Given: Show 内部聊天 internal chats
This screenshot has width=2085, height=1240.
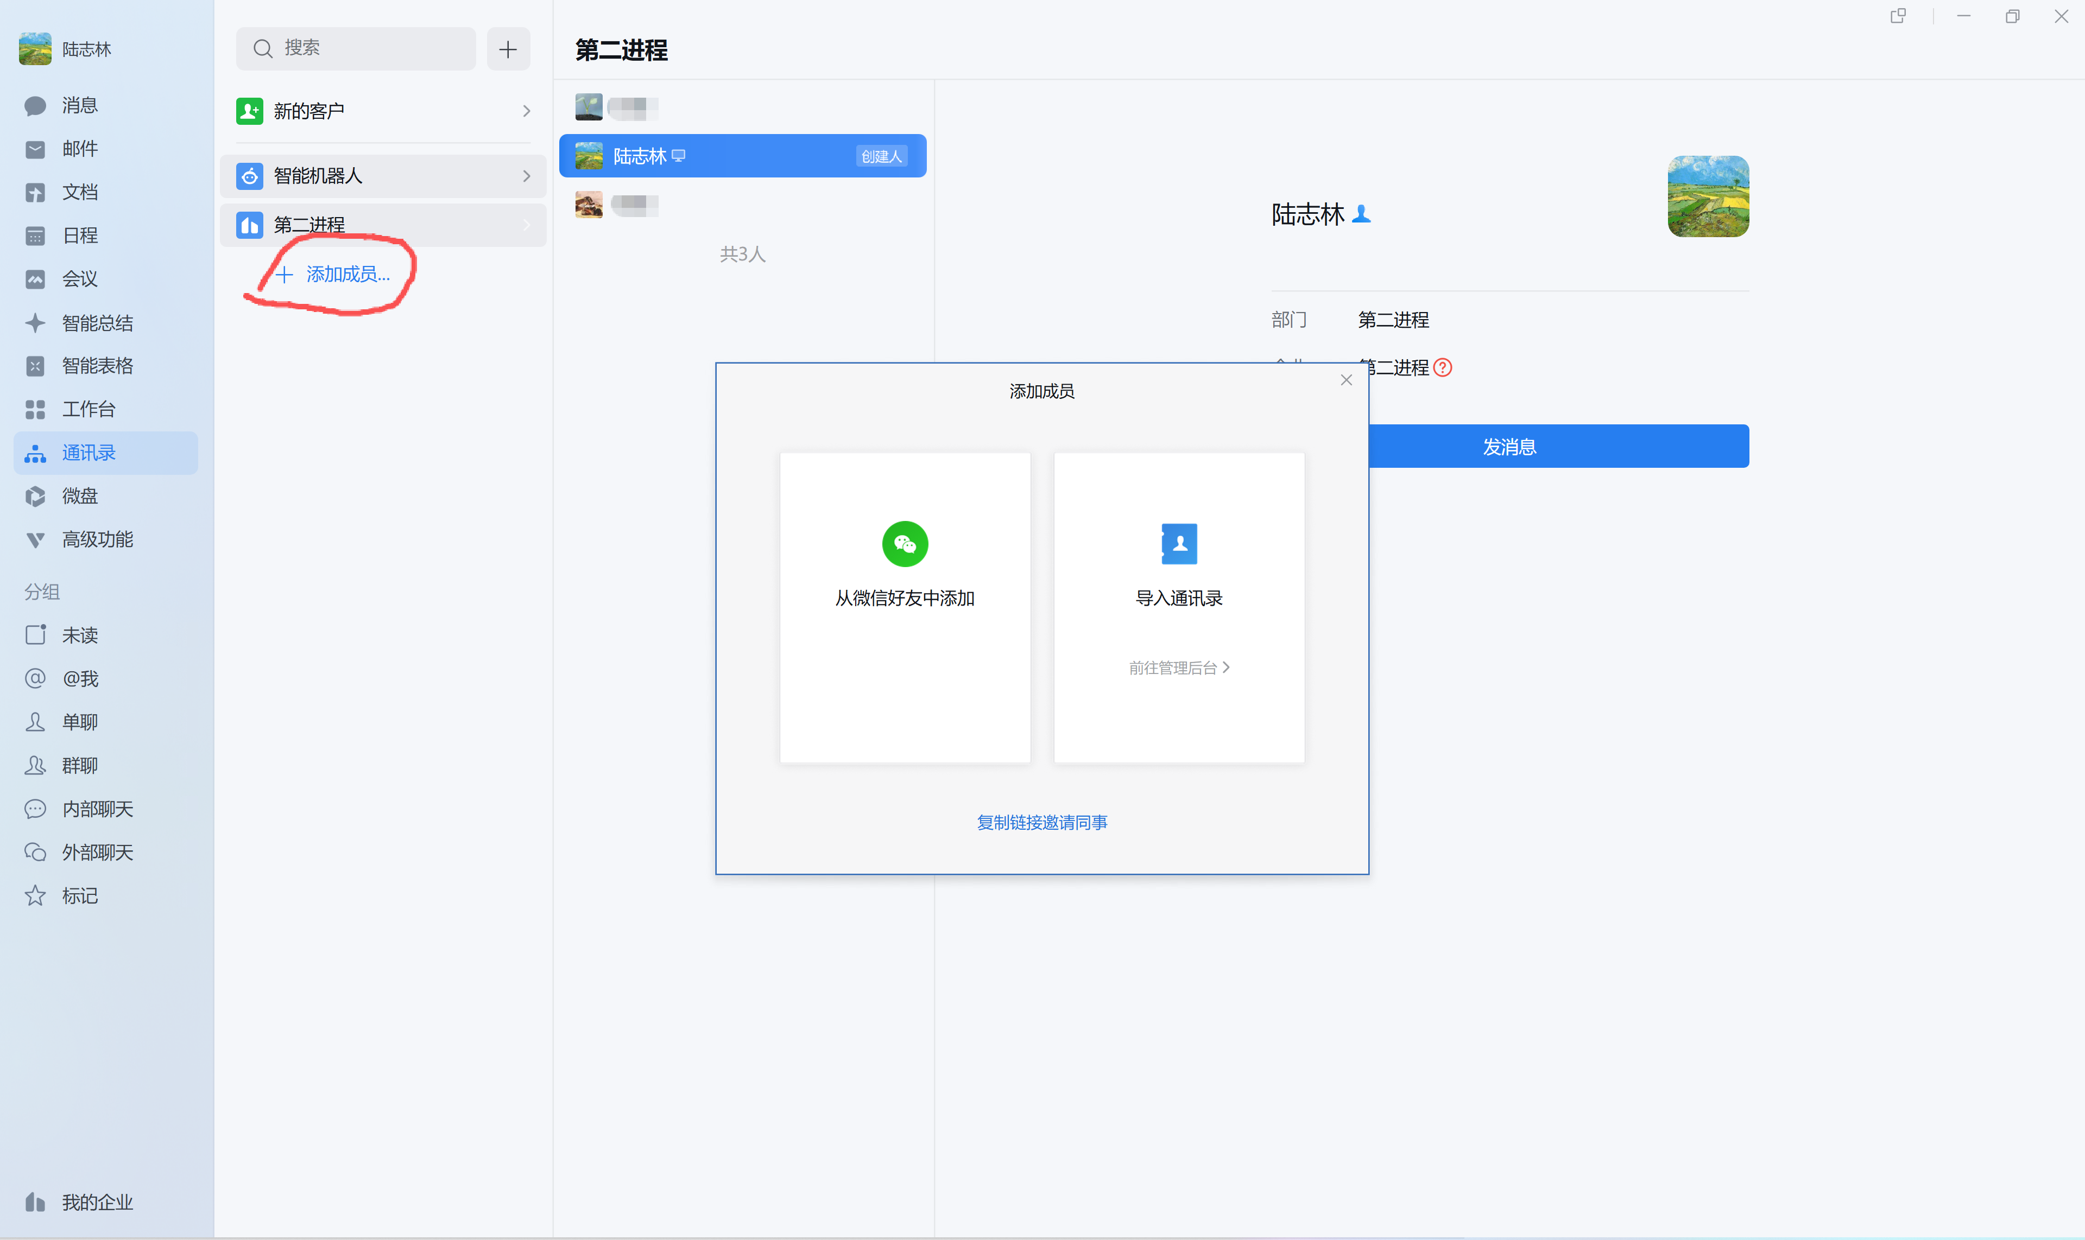Looking at the screenshot, I should click(105, 809).
